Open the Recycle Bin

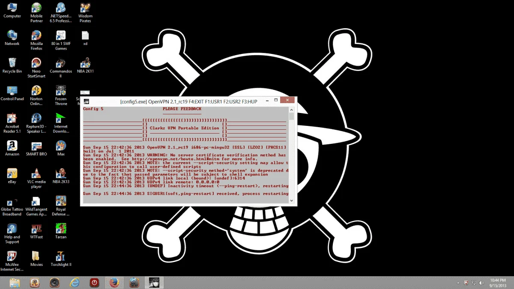[x=12, y=66]
